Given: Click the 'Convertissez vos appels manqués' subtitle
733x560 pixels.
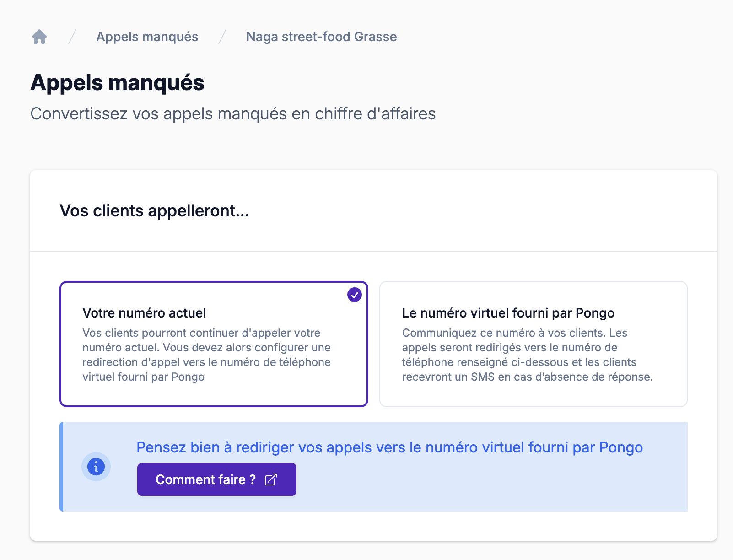Looking at the screenshot, I should click(x=233, y=113).
